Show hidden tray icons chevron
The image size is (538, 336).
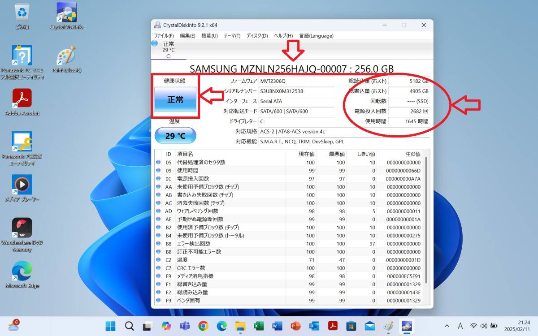coord(447,326)
